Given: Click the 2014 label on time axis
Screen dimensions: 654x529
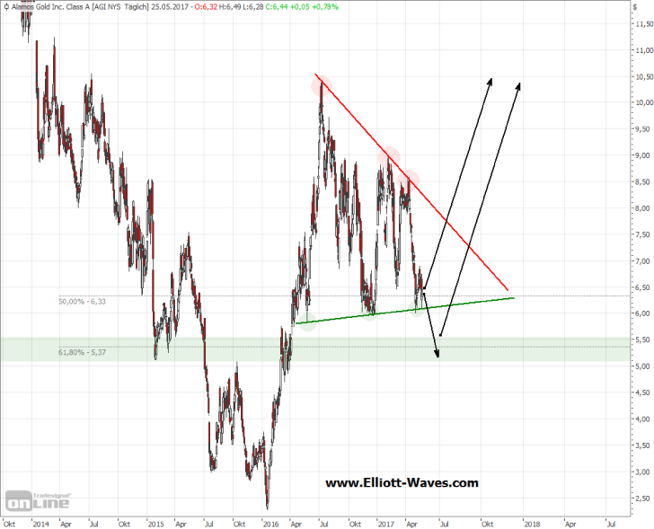Looking at the screenshot, I should click(x=39, y=522).
